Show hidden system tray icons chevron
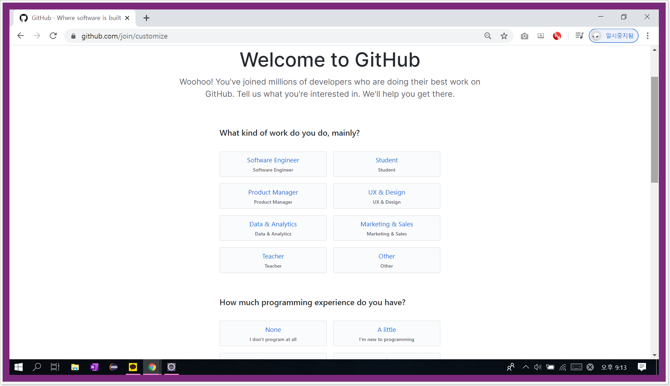This screenshot has width=670, height=386. pos(526,367)
